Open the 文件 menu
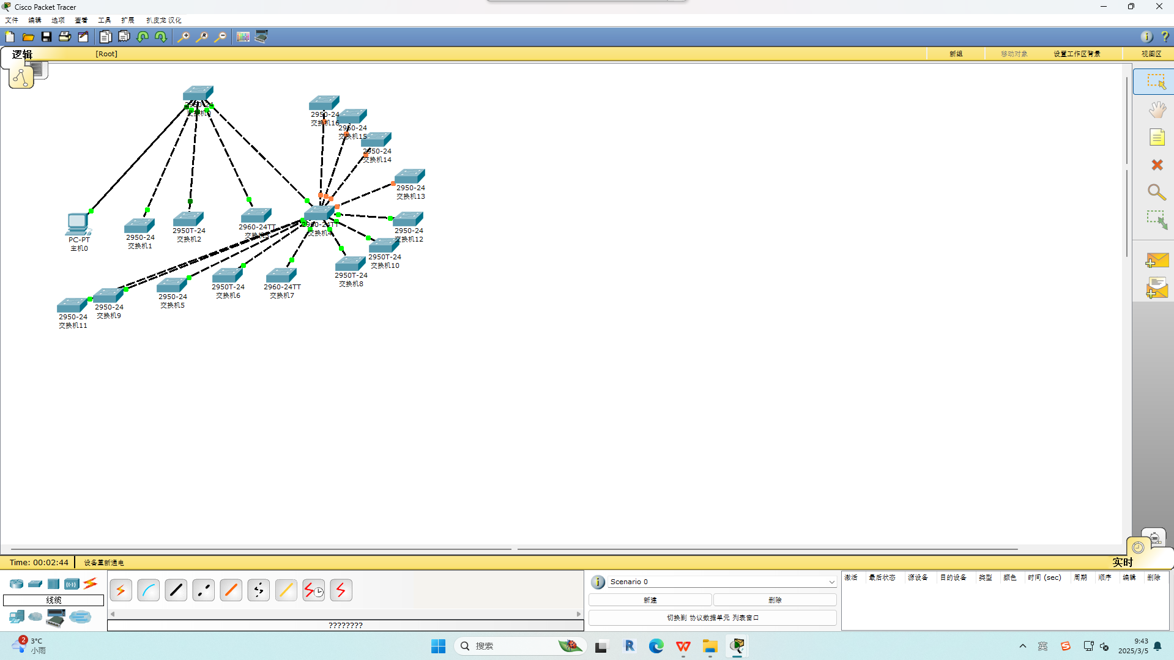This screenshot has width=1174, height=660. (x=12, y=20)
